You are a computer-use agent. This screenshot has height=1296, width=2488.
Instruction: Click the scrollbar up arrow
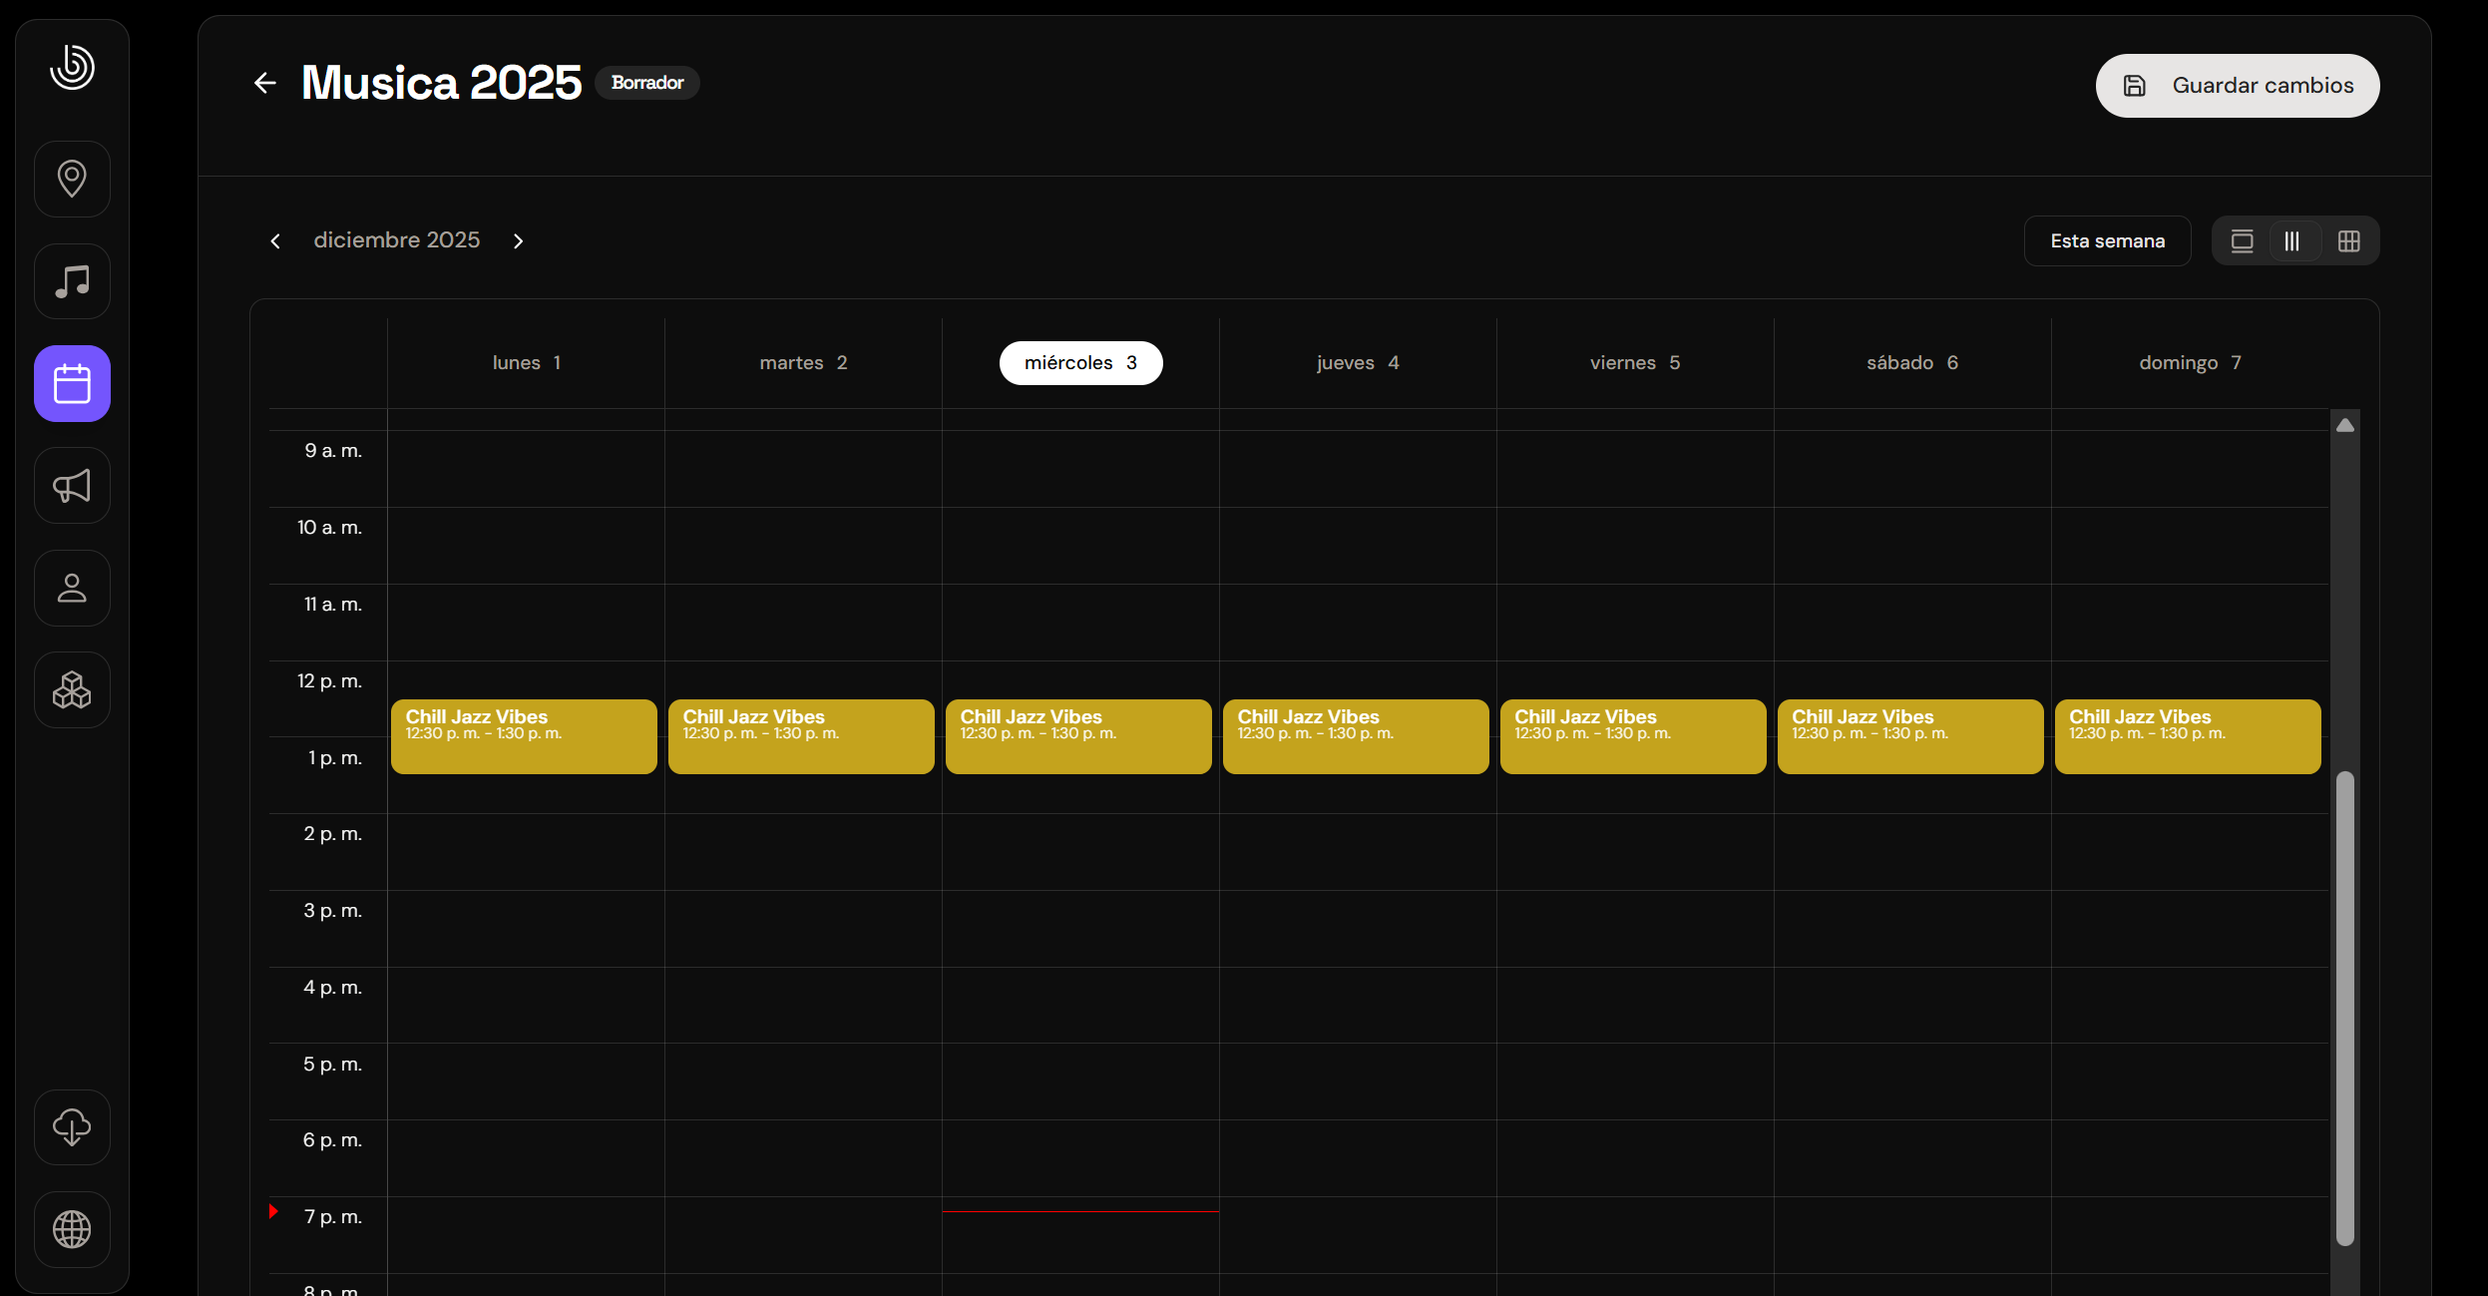coord(2345,426)
